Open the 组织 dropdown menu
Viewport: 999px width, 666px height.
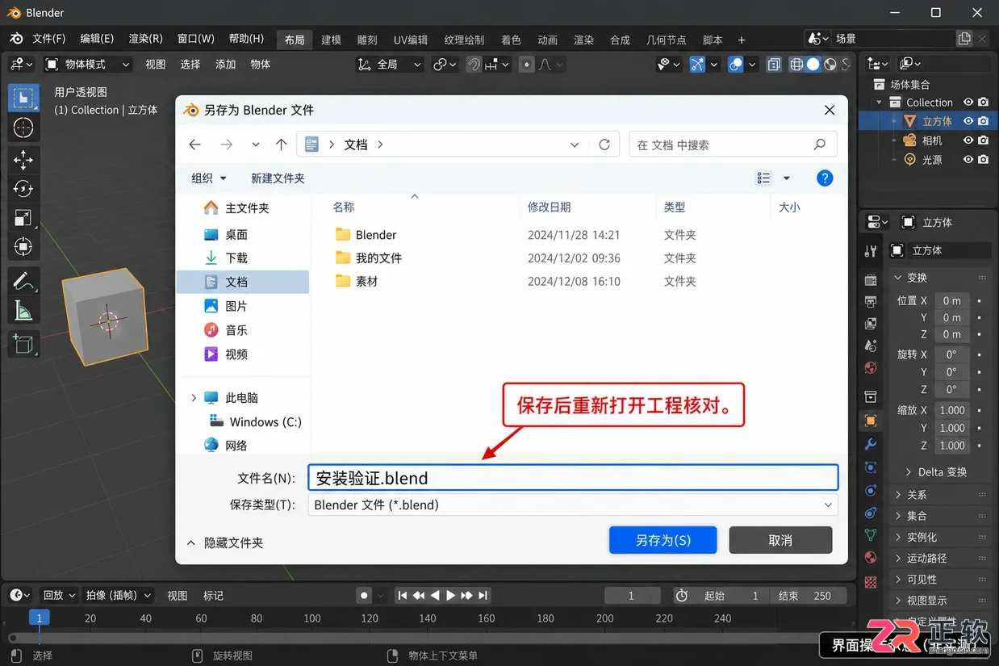tap(209, 178)
